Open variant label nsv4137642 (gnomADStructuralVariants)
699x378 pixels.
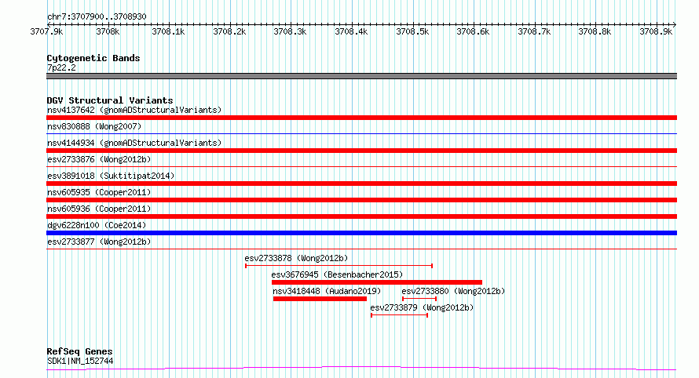134,110
